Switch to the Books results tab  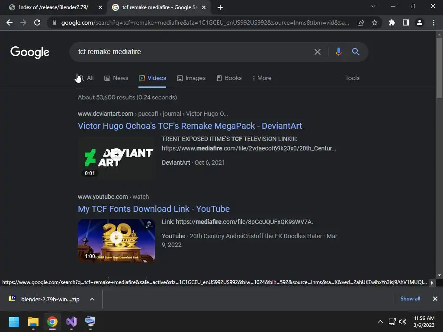point(229,78)
